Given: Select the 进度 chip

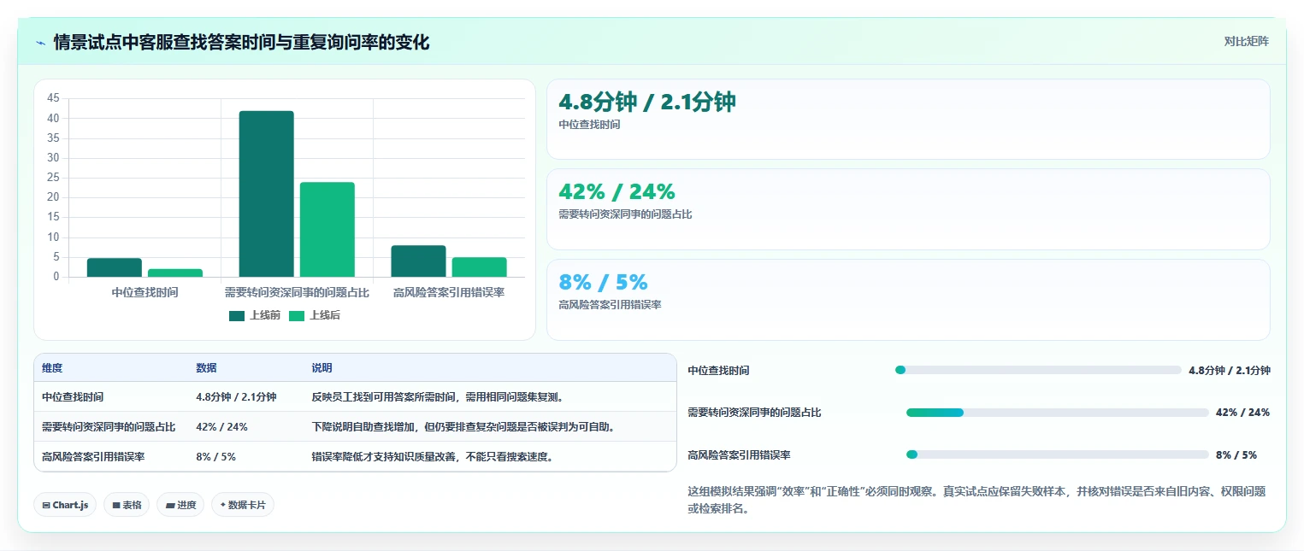Looking at the screenshot, I should 180,505.
